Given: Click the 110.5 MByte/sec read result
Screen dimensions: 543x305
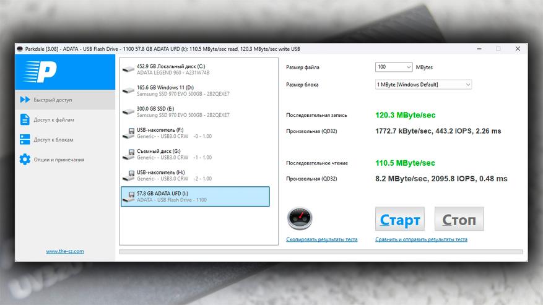Looking at the screenshot, I should click(405, 163).
